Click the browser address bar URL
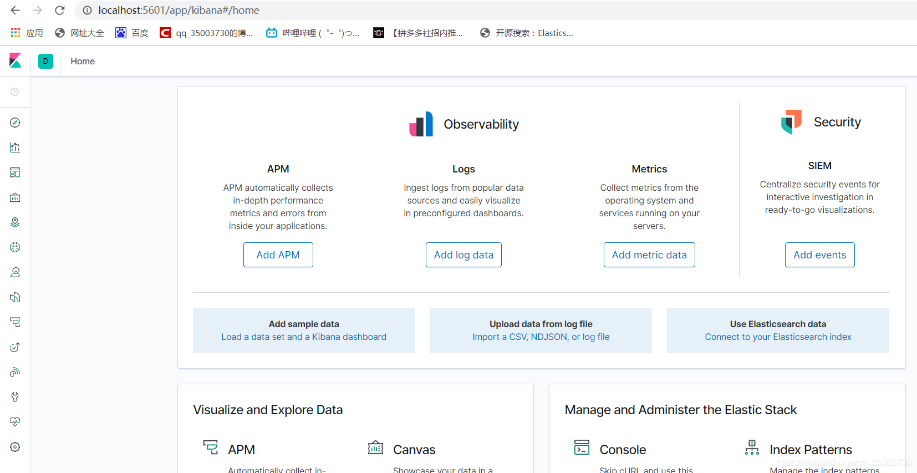 pyautogui.click(x=179, y=10)
